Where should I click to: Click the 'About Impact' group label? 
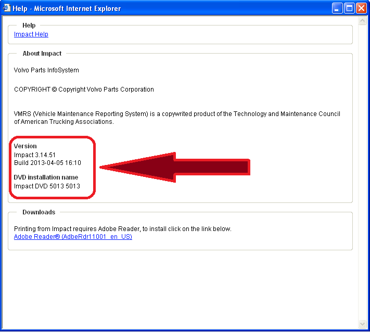click(x=42, y=54)
